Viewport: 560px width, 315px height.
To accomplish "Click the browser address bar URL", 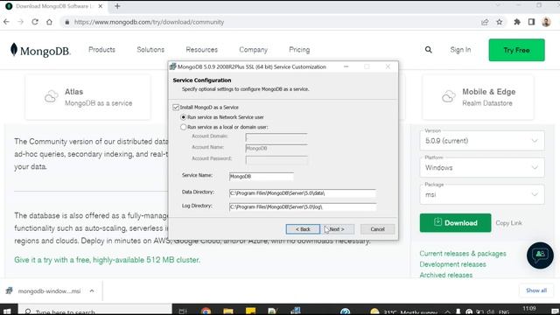I will pyautogui.click(x=149, y=22).
